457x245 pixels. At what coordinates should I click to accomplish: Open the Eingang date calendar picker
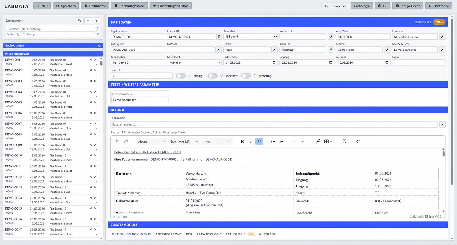coord(330,62)
